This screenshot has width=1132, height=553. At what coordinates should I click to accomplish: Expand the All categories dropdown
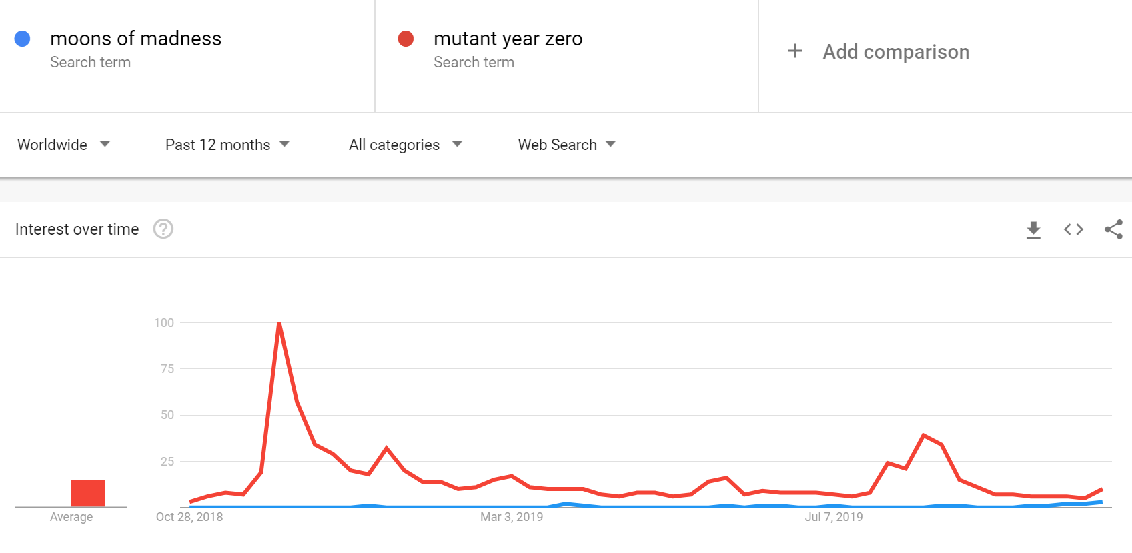(406, 145)
